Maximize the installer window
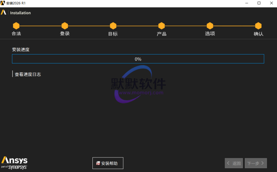This screenshot has width=277, height=172. (x=259, y=3)
